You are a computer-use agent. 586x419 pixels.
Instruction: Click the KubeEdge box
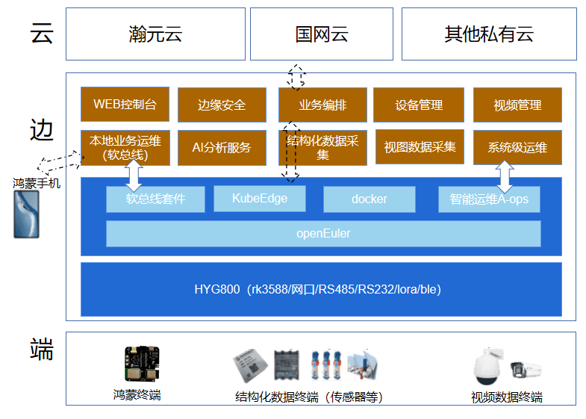(x=259, y=199)
